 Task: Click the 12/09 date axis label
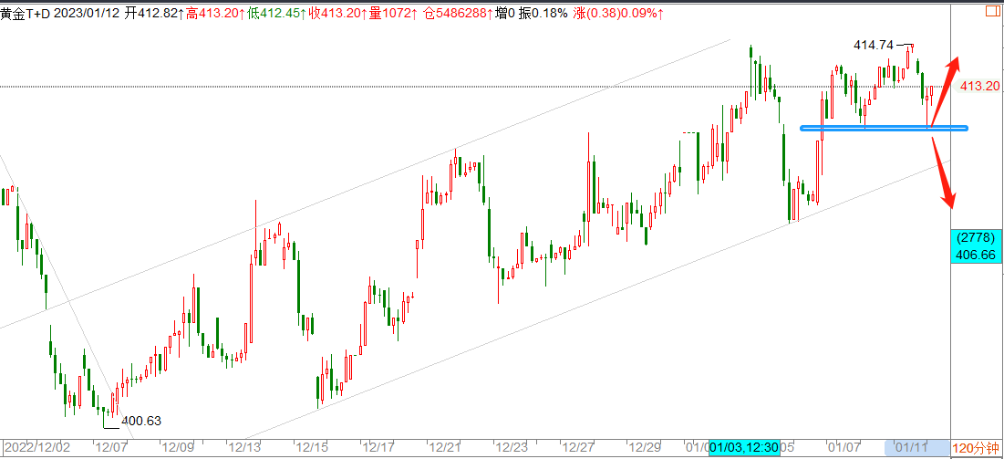[176, 447]
